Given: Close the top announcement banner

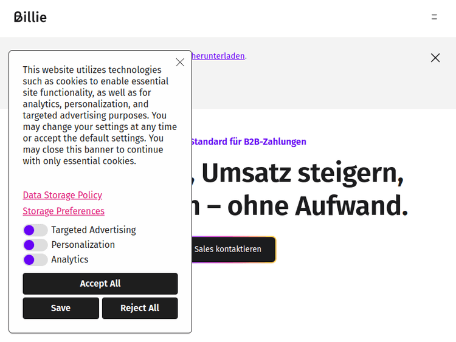Looking at the screenshot, I should [435, 58].
